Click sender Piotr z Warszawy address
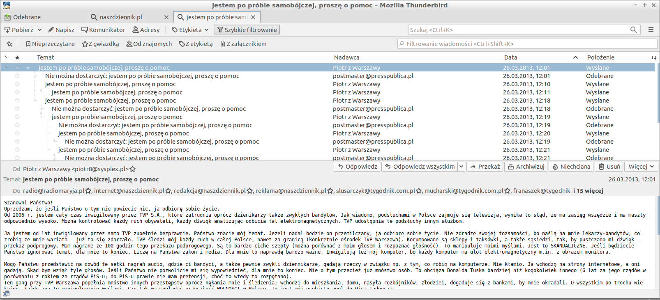 click(76, 169)
